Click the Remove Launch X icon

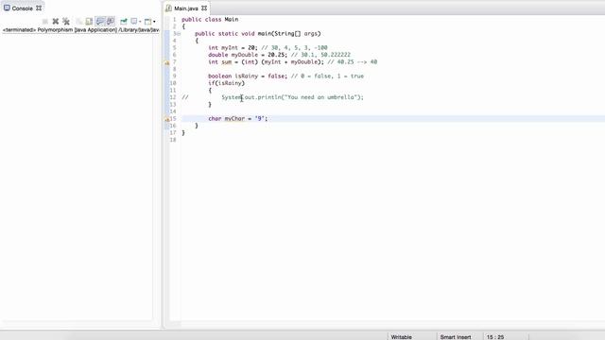point(56,22)
